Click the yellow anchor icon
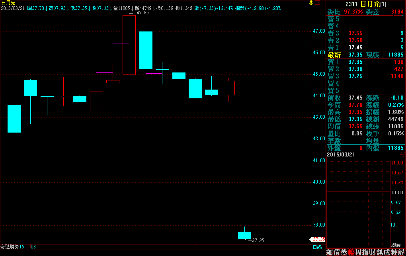406x256 pixels. [311, 3]
